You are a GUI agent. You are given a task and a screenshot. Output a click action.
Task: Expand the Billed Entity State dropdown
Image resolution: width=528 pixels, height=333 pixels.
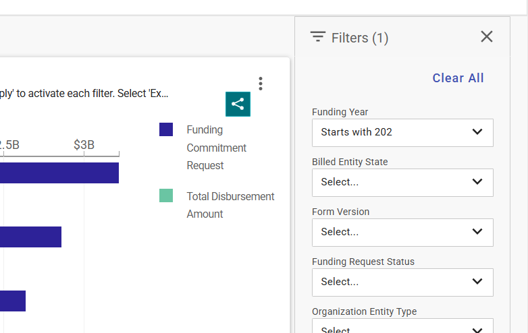point(402,182)
